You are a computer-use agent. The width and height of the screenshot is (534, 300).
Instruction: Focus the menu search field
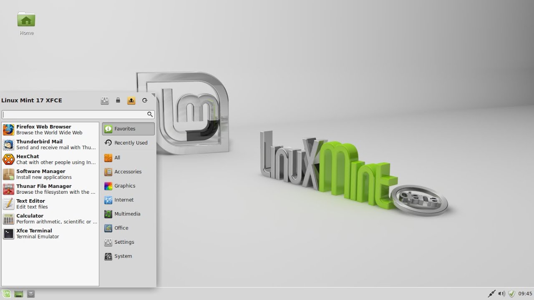[78, 114]
